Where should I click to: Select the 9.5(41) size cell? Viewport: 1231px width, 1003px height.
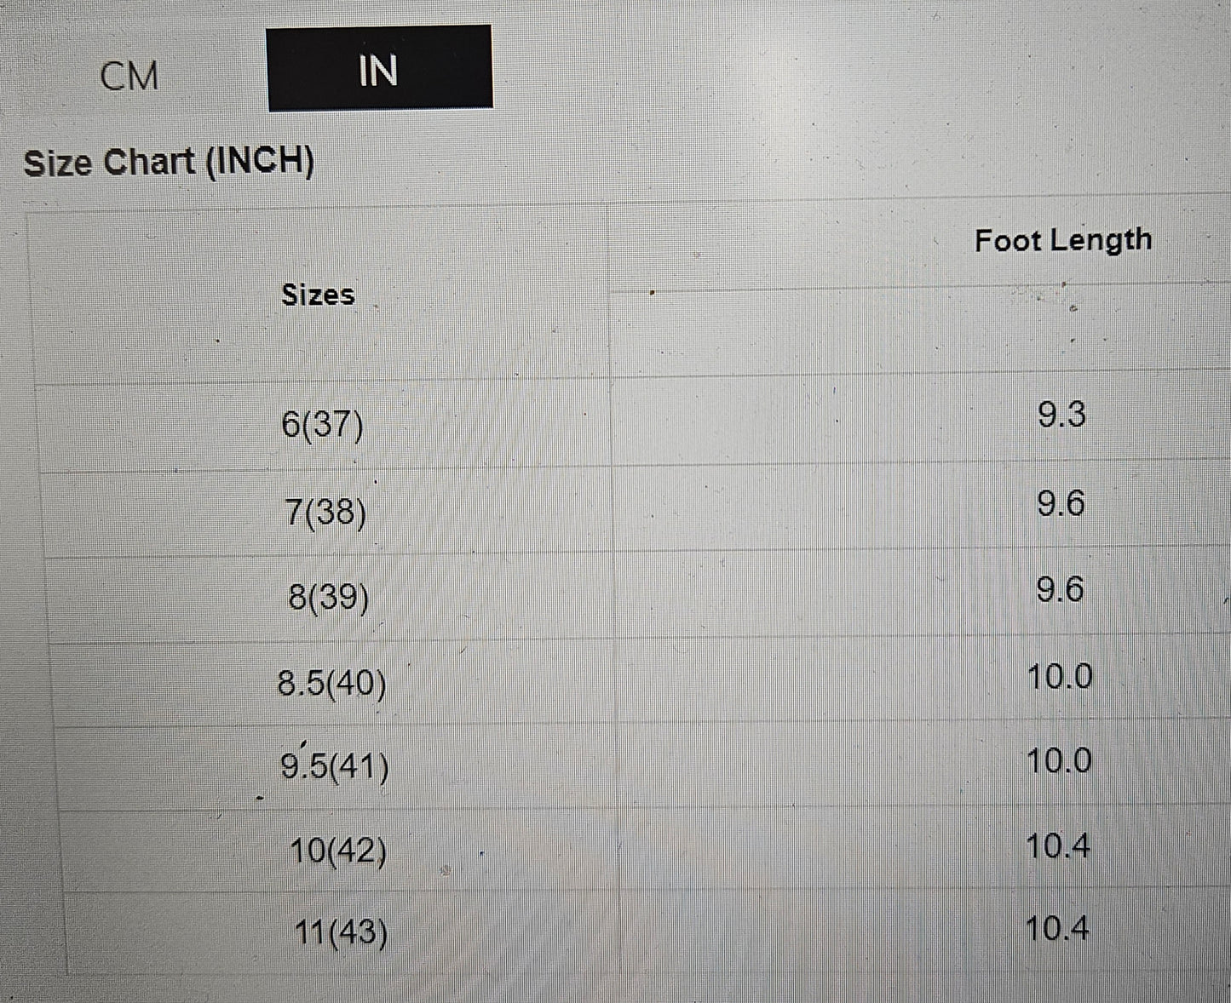click(335, 766)
